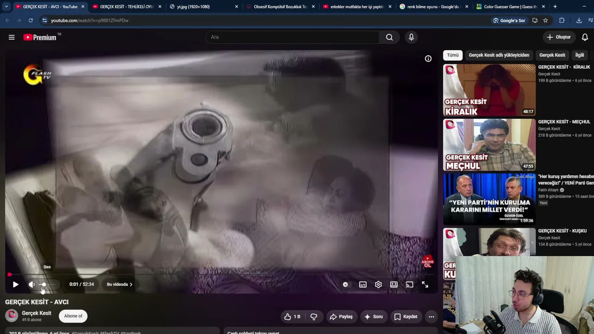Open Chrome downloads
Screen dimensions: 594x334
tap(579, 20)
